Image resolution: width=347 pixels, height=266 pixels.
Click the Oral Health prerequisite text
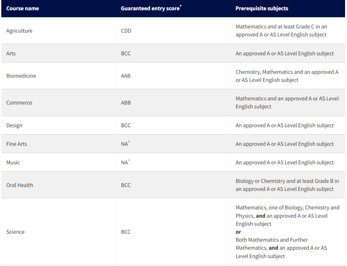287,185
